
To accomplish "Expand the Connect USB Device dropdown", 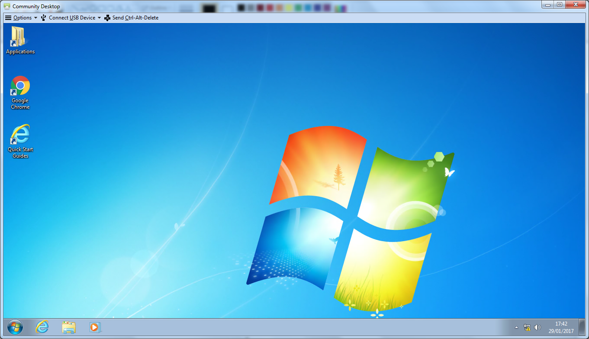I will click(x=71, y=18).
